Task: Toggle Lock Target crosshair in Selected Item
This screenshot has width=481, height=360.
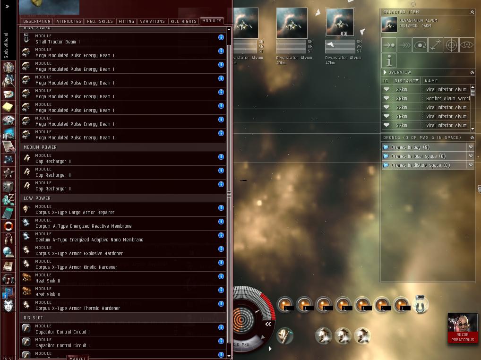Action: 451,45
